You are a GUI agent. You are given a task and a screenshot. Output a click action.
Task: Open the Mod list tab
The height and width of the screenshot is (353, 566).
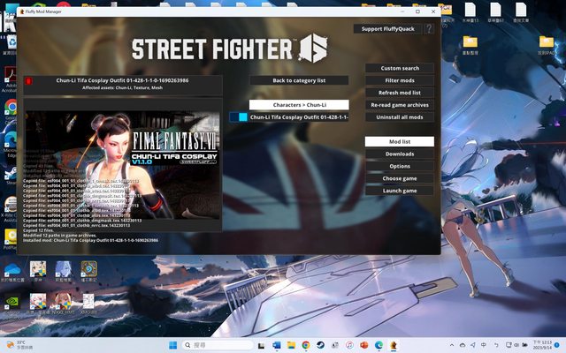click(x=399, y=141)
